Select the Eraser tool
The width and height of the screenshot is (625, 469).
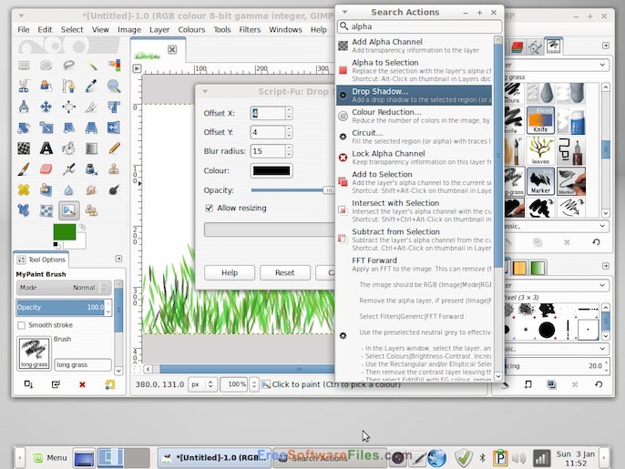(x=46, y=169)
